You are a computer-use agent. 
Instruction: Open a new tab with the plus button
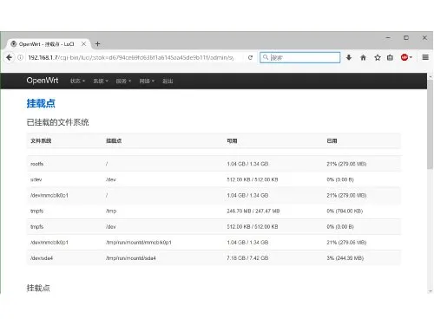(x=97, y=44)
